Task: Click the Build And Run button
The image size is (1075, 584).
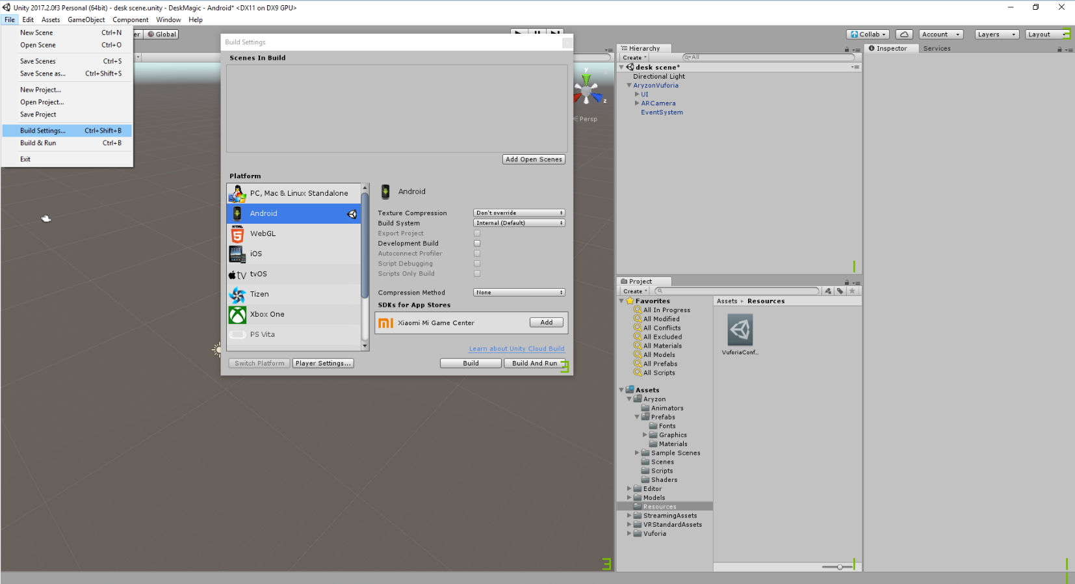Action: (x=534, y=364)
